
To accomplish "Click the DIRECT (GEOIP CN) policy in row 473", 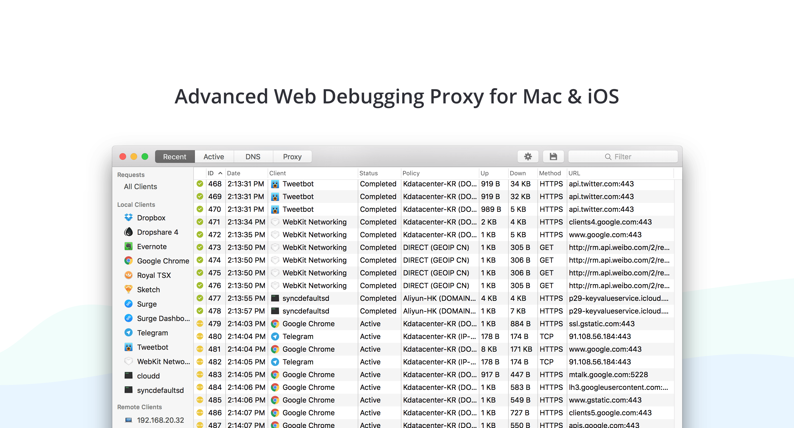I will pos(436,247).
